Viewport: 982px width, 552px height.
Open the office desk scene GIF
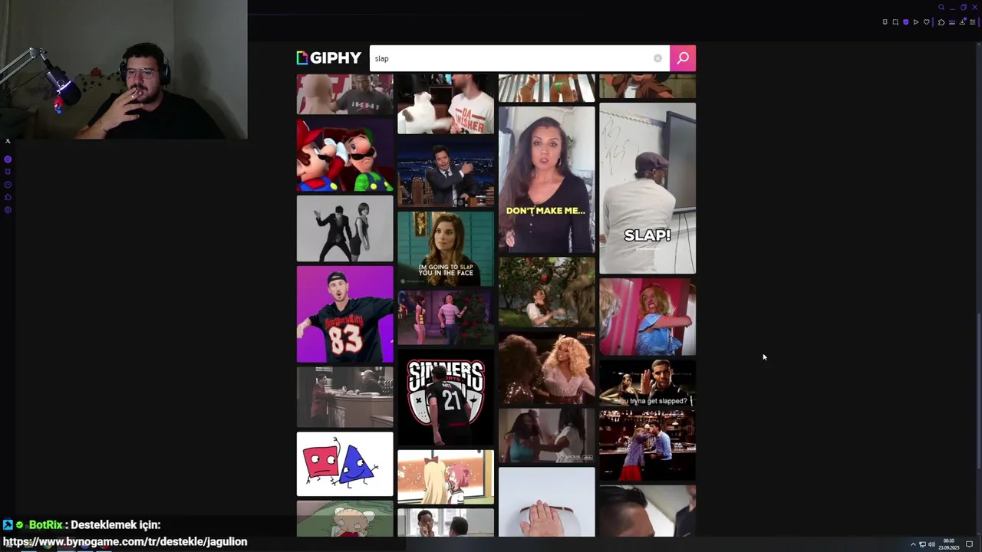(344, 396)
